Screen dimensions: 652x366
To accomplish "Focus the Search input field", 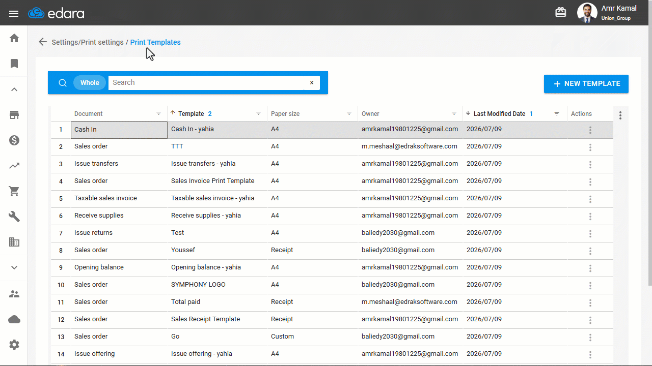I will [206, 83].
